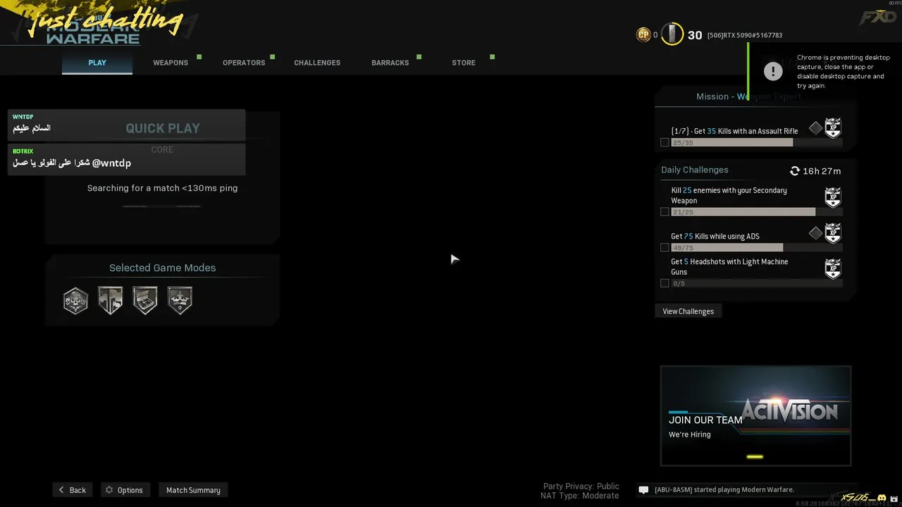Click the chat bubble icon in bottom feed

pos(643,490)
